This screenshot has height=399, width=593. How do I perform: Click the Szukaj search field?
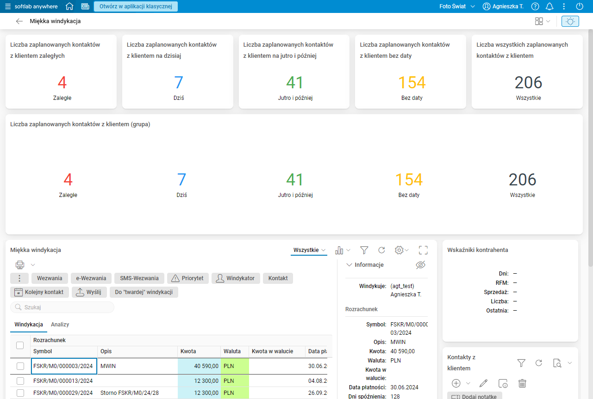pos(62,307)
